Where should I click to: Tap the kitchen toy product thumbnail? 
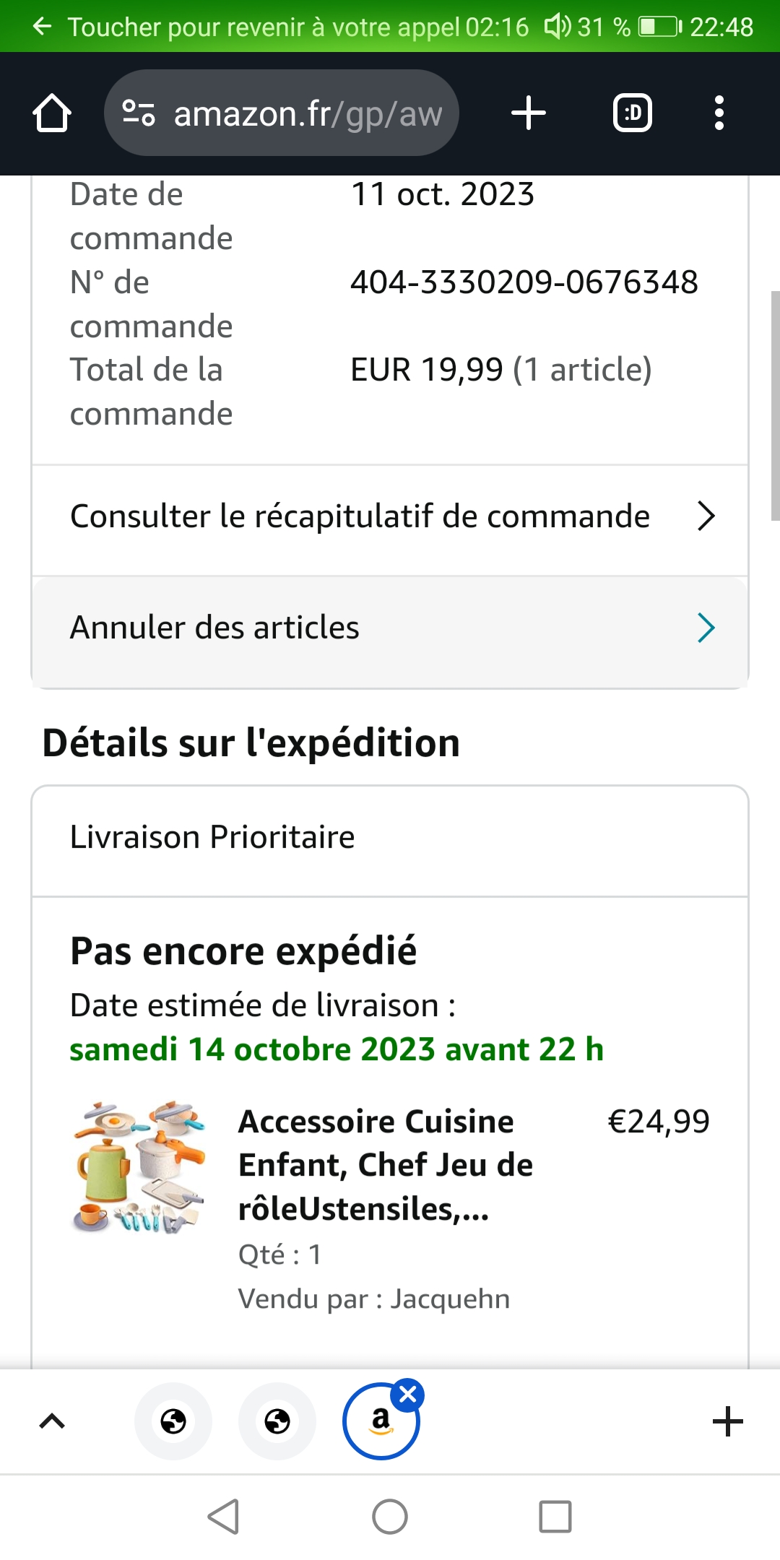(x=139, y=1166)
